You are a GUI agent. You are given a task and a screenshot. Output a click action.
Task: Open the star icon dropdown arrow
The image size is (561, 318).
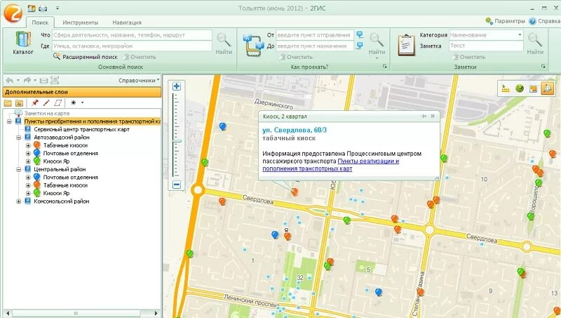(82, 102)
